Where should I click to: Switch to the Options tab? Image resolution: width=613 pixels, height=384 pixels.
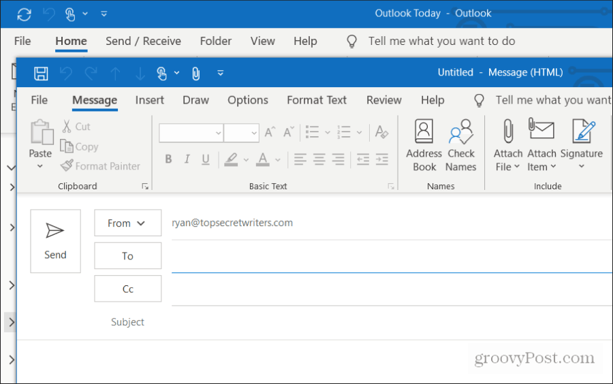[x=248, y=100]
